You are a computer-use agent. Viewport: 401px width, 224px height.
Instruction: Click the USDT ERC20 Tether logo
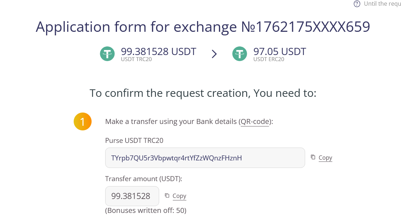pos(240,54)
